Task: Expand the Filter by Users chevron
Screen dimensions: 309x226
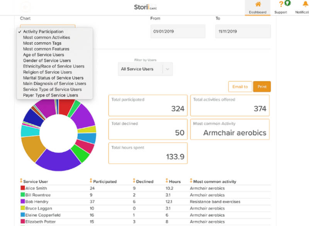Action: 167,68
